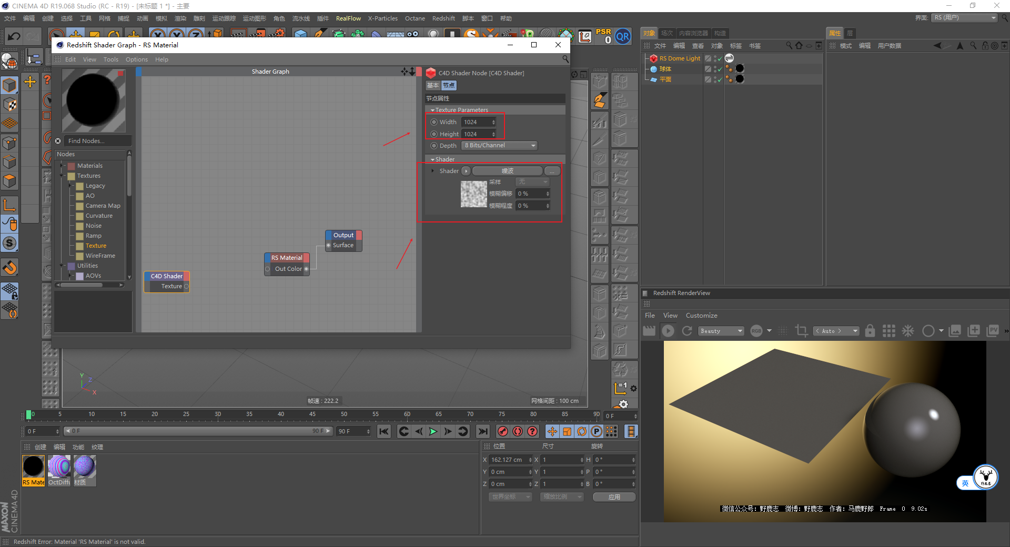The image size is (1010, 547).
Task: Open the RGB channel dropdown arrow
Action: 769,331
